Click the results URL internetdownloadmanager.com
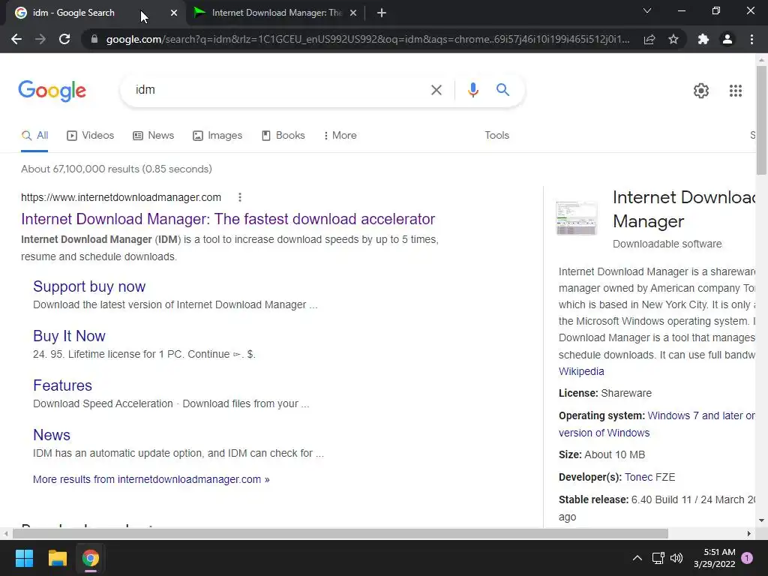This screenshot has width=768, height=576. click(121, 197)
